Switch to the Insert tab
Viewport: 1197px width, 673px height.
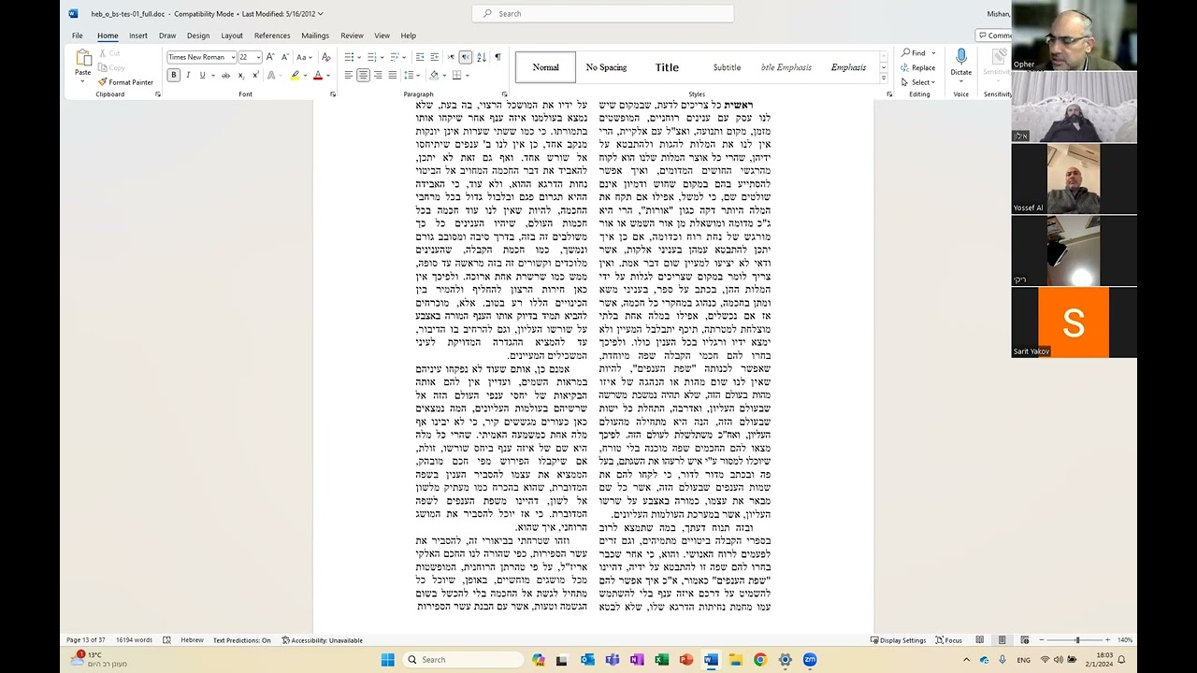[138, 36]
